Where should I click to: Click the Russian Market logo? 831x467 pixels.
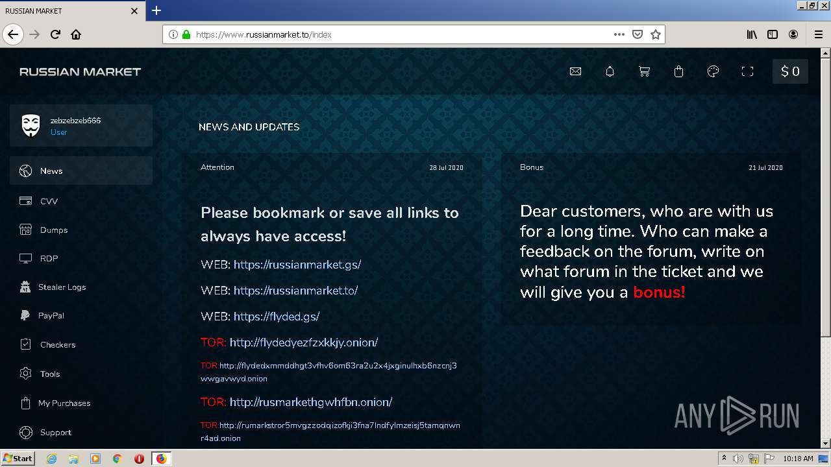click(80, 71)
